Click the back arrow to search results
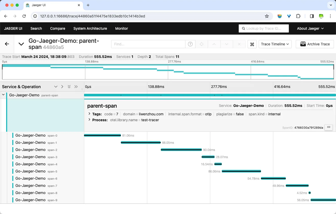 coord(7,44)
